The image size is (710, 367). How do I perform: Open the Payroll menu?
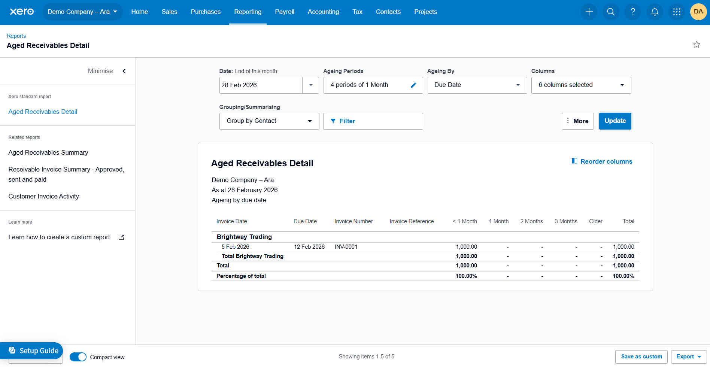[x=285, y=12]
